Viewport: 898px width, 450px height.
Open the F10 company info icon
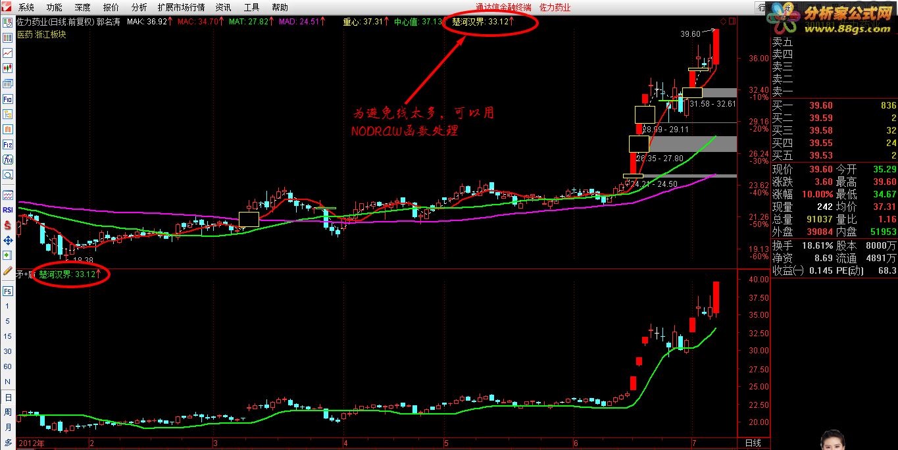pos(8,99)
